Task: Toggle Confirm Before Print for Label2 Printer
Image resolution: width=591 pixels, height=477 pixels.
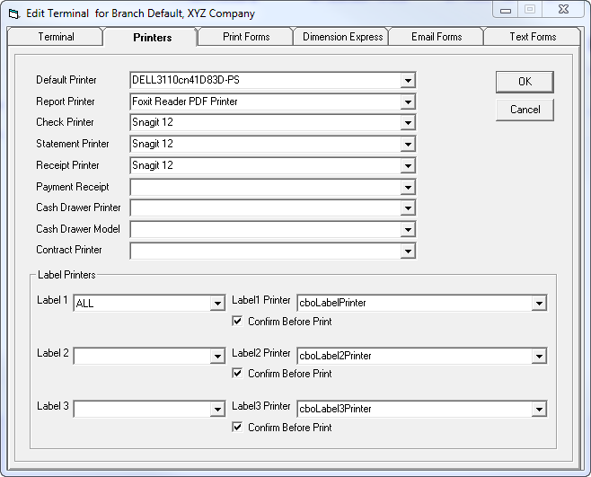Action: click(x=237, y=374)
